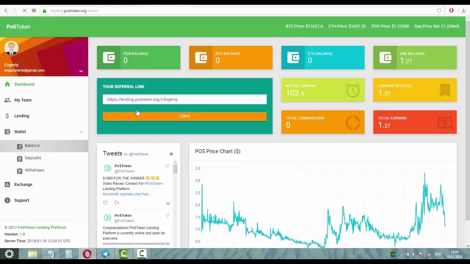The image size is (470, 264).
Task: Open Opera from the taskbar
Action: (x=87, y=254)
